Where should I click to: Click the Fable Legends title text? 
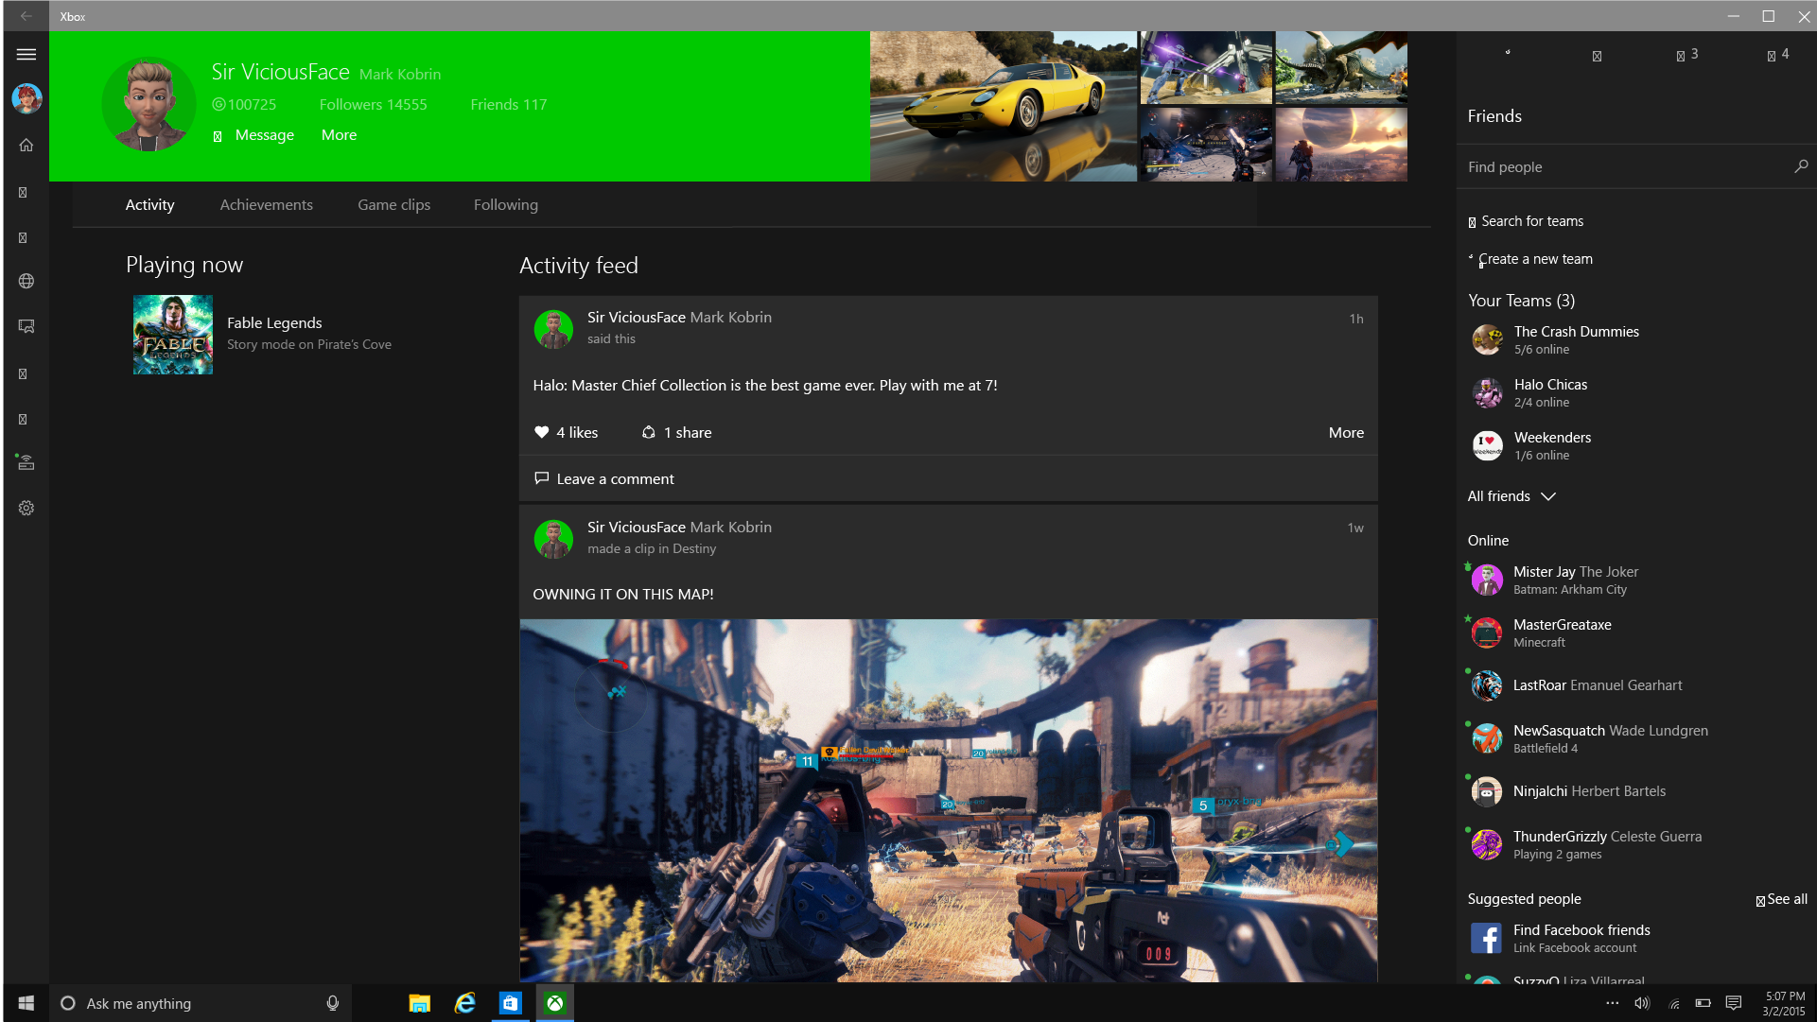(274, 322)
